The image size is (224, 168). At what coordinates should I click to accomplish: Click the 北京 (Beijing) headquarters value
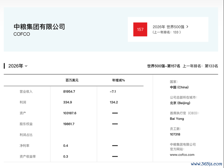(x=180, y=103)
